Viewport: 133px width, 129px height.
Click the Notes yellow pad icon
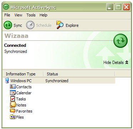point(13,105)
